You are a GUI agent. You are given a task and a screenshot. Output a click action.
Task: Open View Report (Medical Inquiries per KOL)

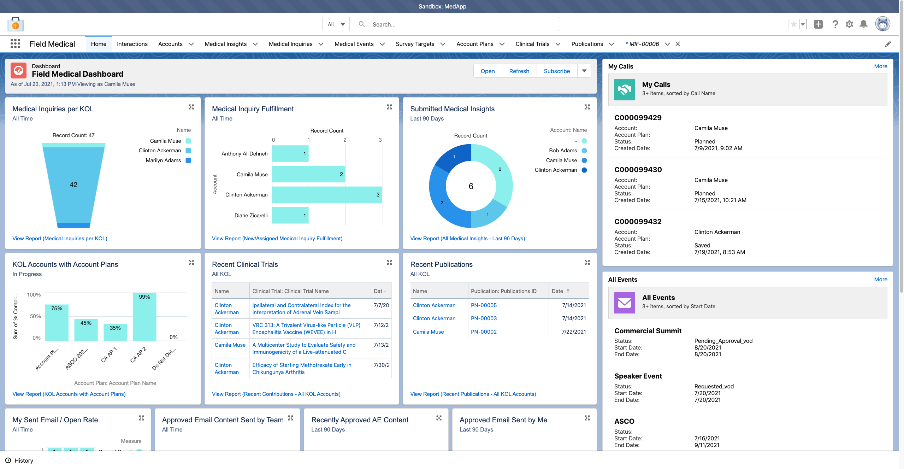pyautogui.click(x=59, y=238)
